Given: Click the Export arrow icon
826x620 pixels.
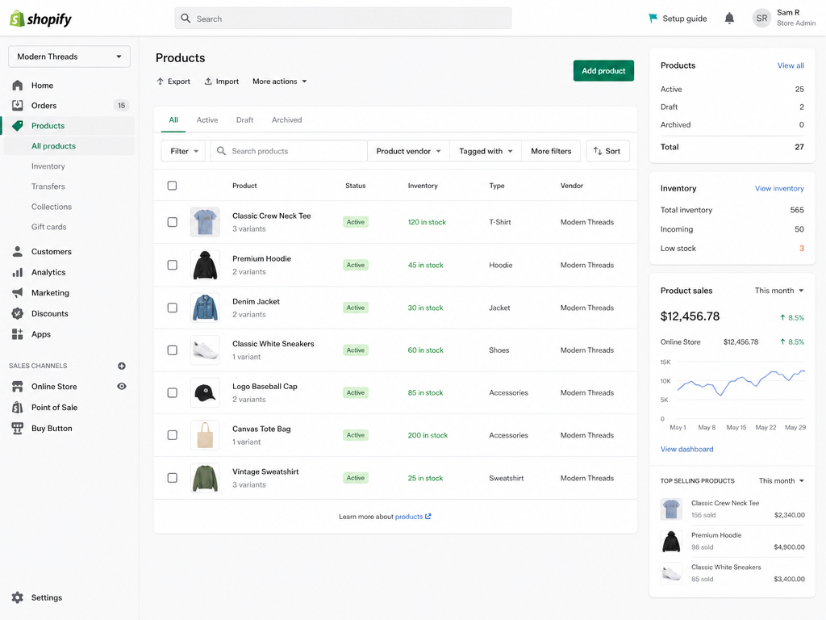Looking at the screenshot, I should click(x=161, y=82).
